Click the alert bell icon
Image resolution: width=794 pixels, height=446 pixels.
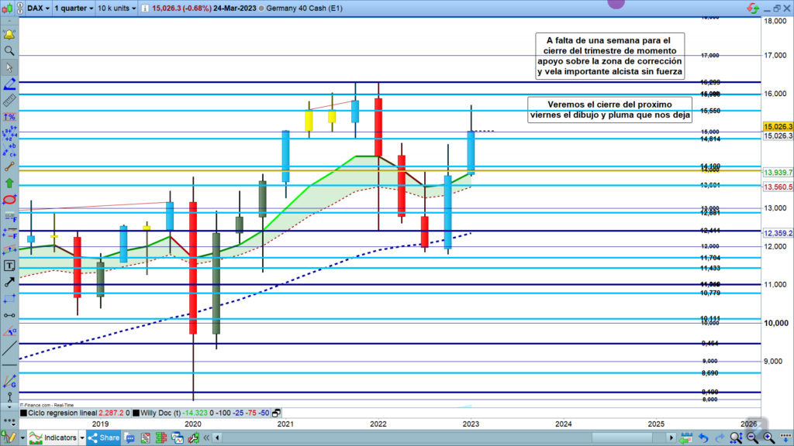pos(9,35)
